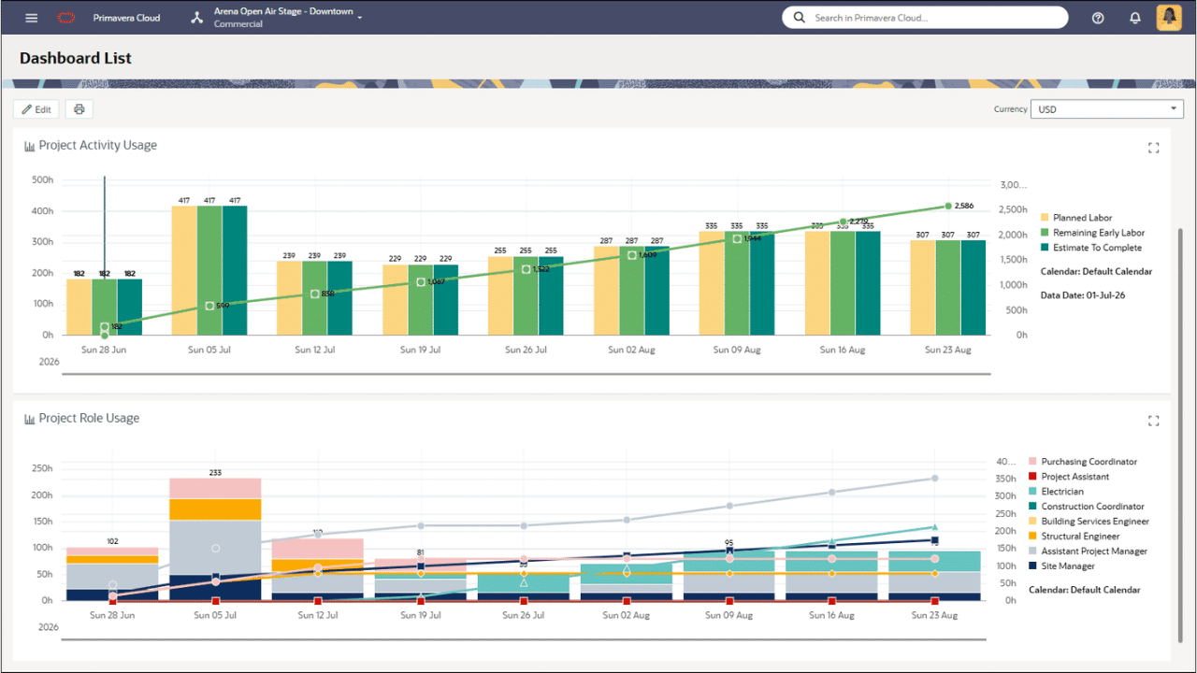Expand the Arena Open Air Stage project dropdown
The image size is (1197, 673).
point(360,18)
